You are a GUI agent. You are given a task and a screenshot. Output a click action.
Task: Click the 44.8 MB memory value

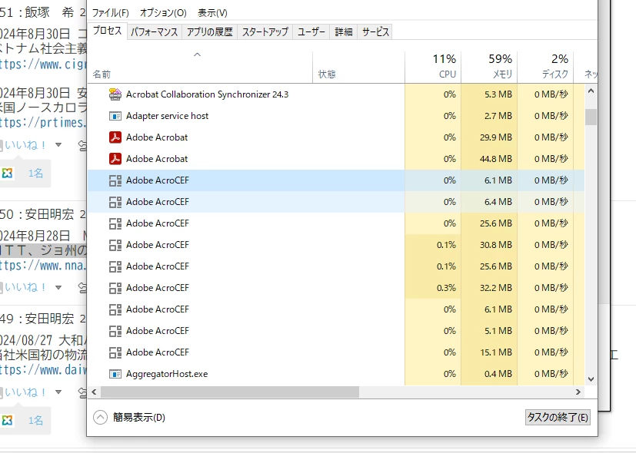[x=496, y=159]
